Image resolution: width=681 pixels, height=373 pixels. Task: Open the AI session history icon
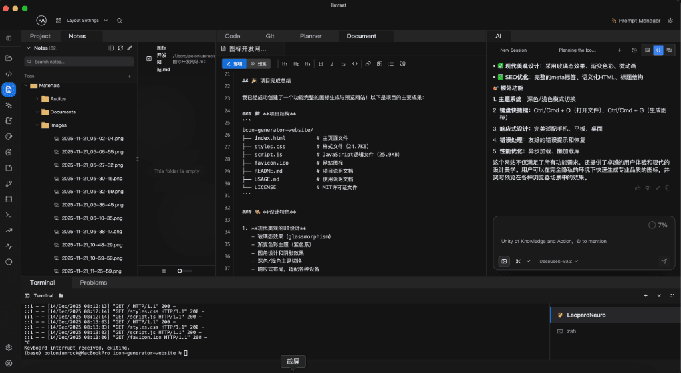(x=634, y=50)
